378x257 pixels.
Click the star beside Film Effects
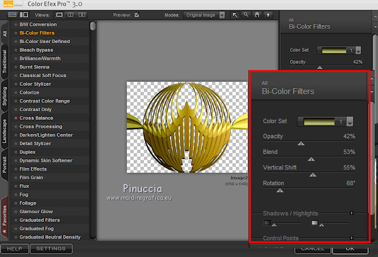click(16, 169)
